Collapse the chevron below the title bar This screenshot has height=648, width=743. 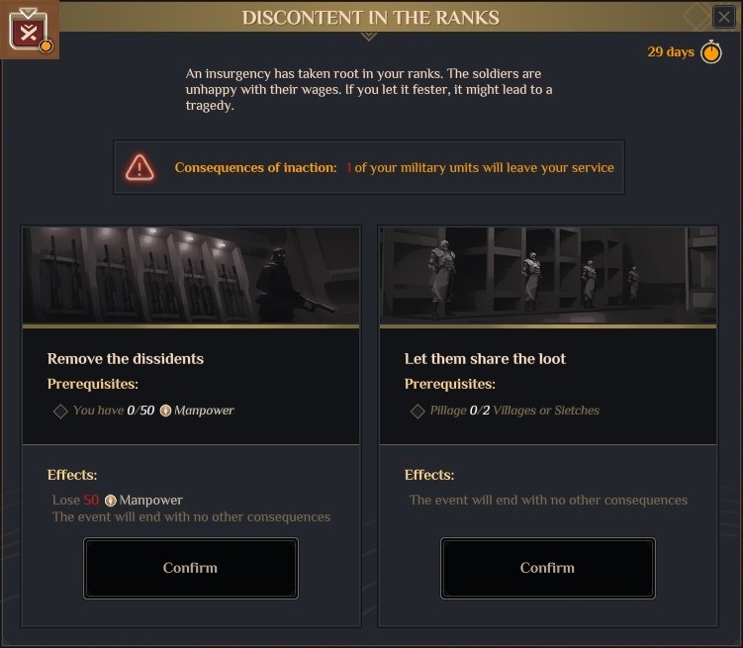point(369,37)
